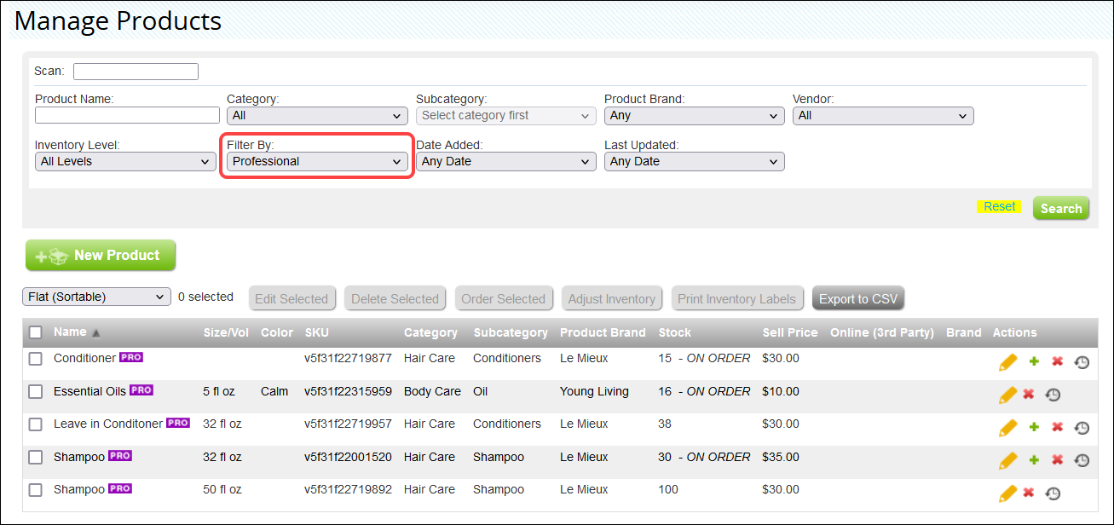This screenshot has height=525, width=1114.
Task: Click the PRO badge beside Essential Oils
Action: coord(141,390)
